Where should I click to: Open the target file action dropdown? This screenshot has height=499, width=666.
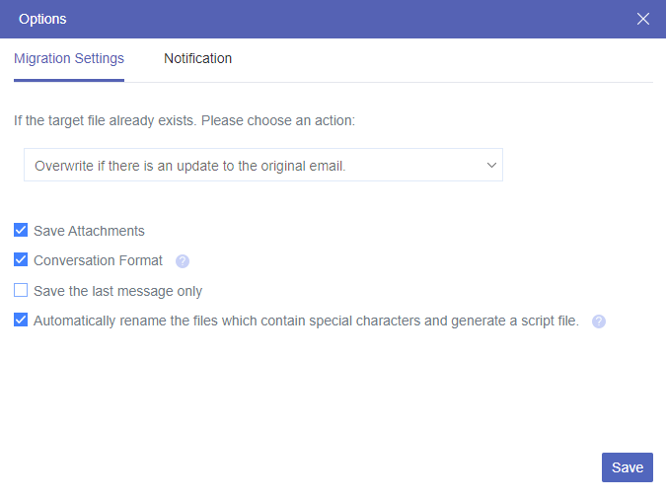click(x=262, y=166)
